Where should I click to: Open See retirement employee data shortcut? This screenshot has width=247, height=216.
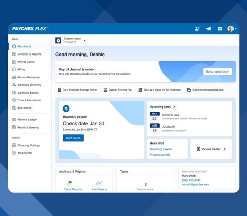pyautogui.click(x=205, y=90)
